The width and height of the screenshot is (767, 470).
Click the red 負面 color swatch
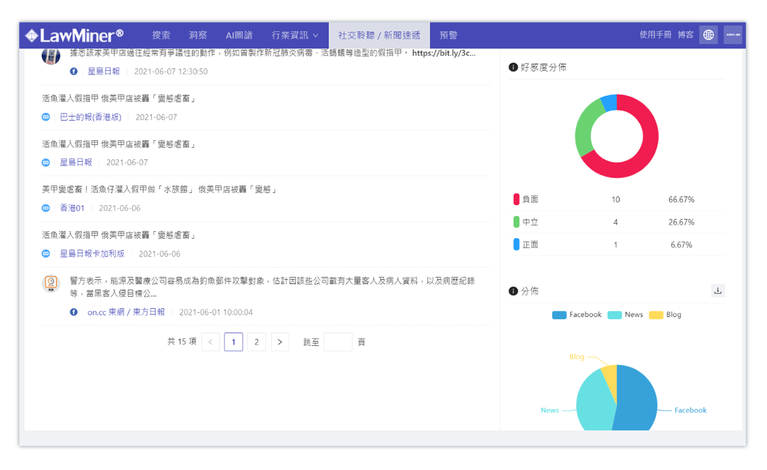517,199
